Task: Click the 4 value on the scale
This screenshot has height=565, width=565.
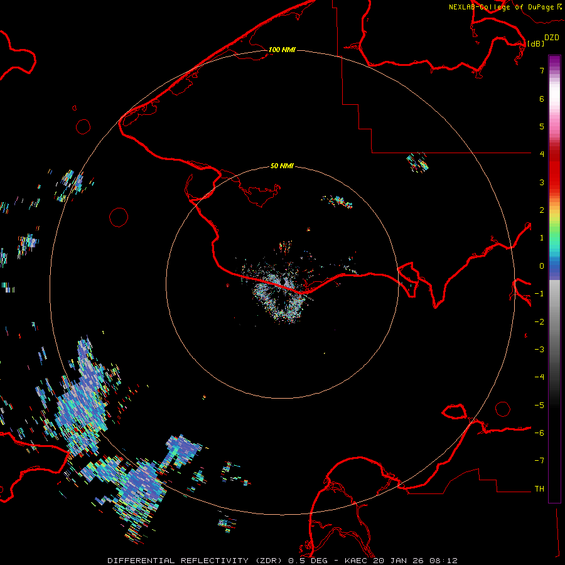Action: tap(542, 154)
